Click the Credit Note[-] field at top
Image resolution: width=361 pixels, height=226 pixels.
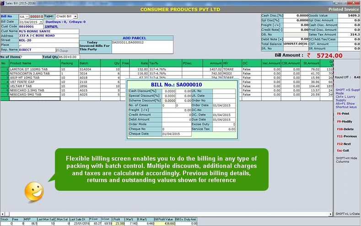click(296, 30)
